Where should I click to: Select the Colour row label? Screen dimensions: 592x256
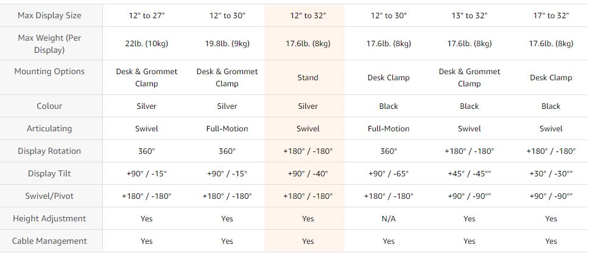tap(49, 106)
